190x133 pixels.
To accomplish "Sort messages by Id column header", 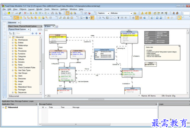I will click(x=43, y=107).
